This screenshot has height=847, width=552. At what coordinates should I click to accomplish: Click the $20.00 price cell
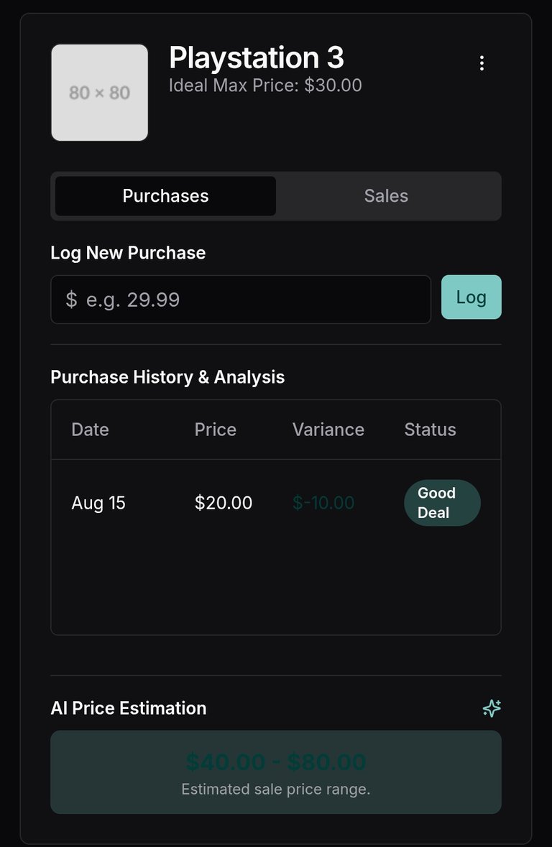click(x=224, y=503)
